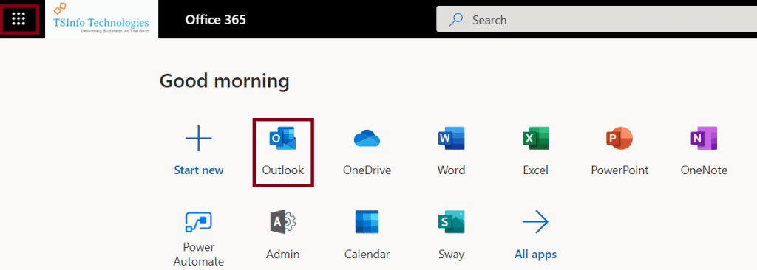Click the search magnifier icon
The image size is (757, 270).
click(455, 20)
